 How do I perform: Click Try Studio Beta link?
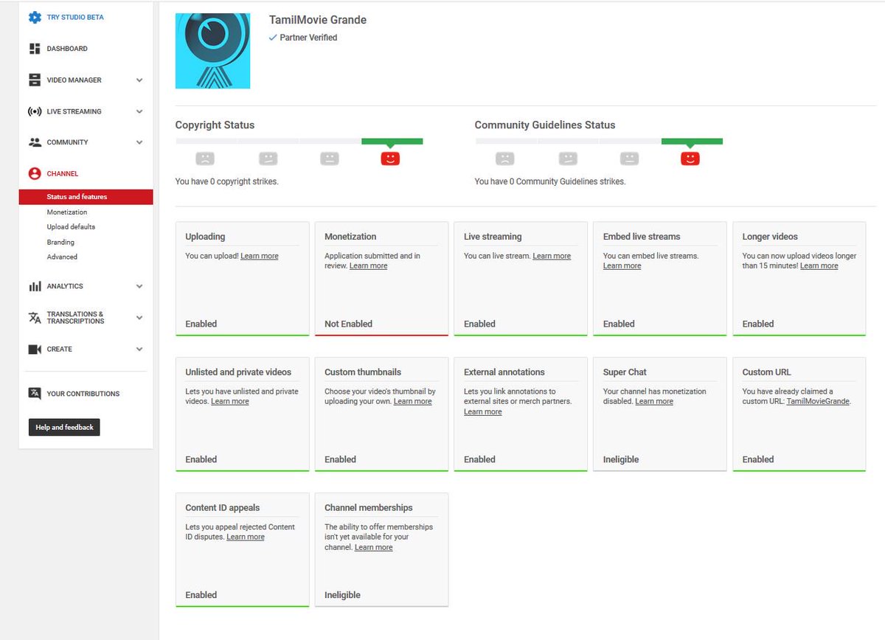75,17
